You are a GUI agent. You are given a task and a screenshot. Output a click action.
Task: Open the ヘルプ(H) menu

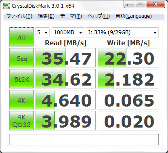tap(99, 16)
